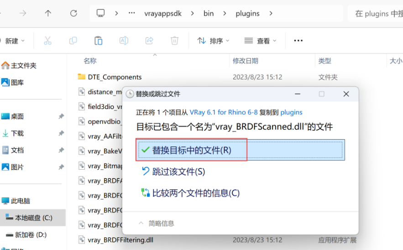This screenshot has height=250, width=403.
Task: Expand chevron after This PC icon in breadcrumb
Action: [116, 13]
